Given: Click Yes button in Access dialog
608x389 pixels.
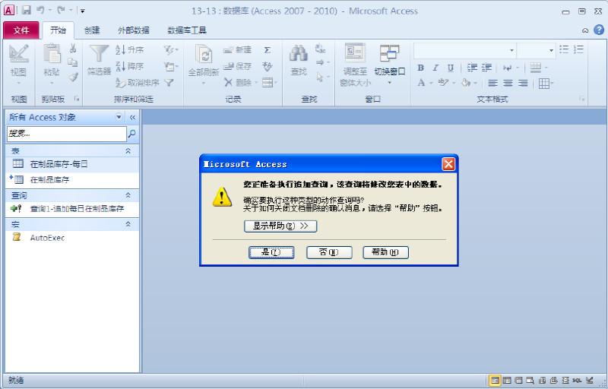Looking at the screenshot, I should (271, 252).
